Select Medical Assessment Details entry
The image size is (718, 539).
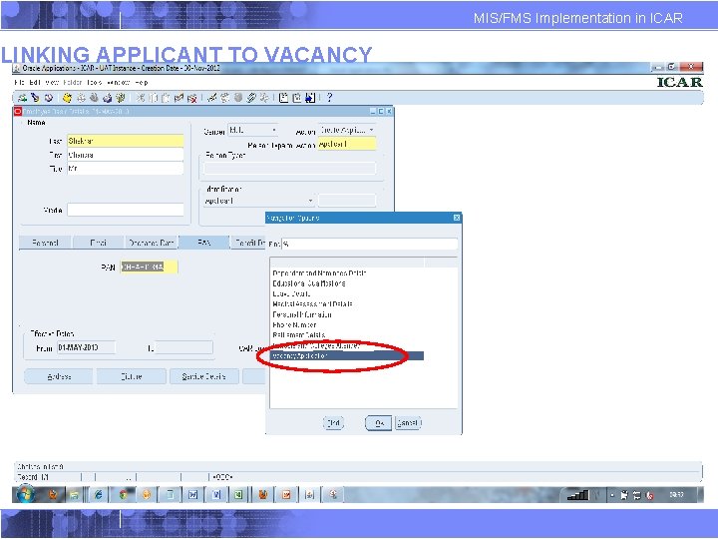click(x=312, y=303)
